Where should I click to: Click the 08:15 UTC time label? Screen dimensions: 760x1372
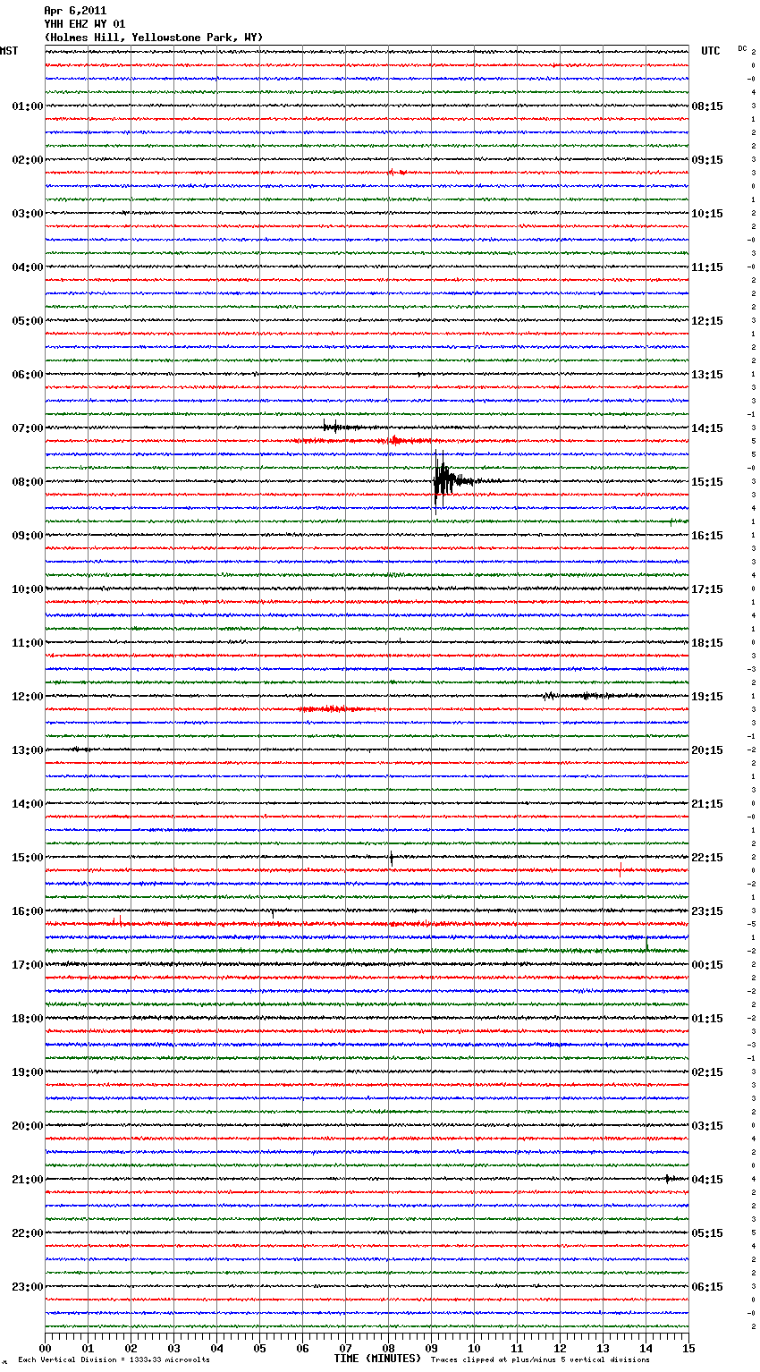(x=707, y=106)
